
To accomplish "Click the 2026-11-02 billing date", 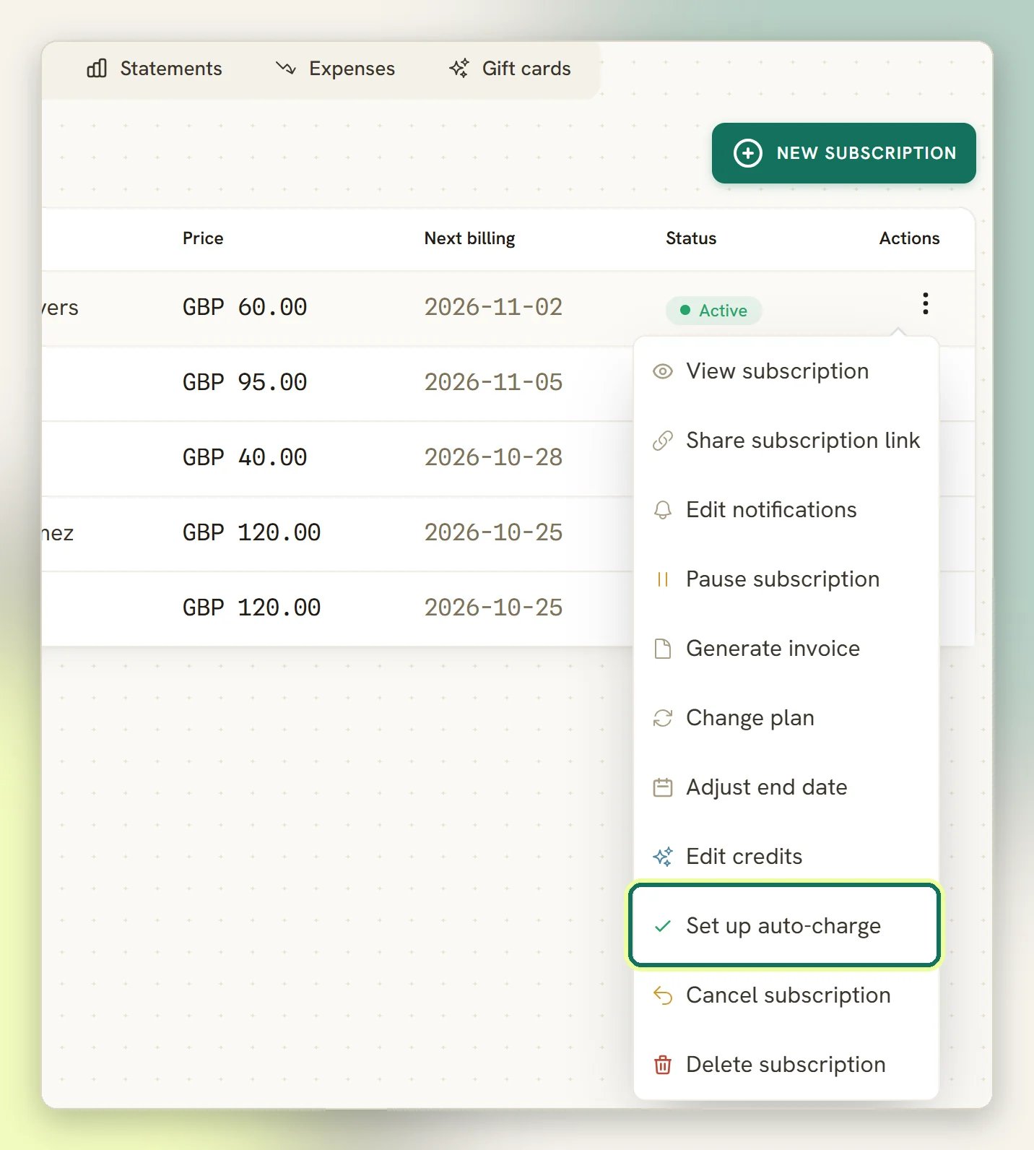I will tap(493, 307).
